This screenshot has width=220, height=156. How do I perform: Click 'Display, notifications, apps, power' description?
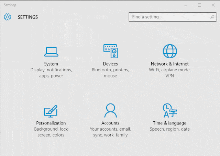[x=51, y=73]
